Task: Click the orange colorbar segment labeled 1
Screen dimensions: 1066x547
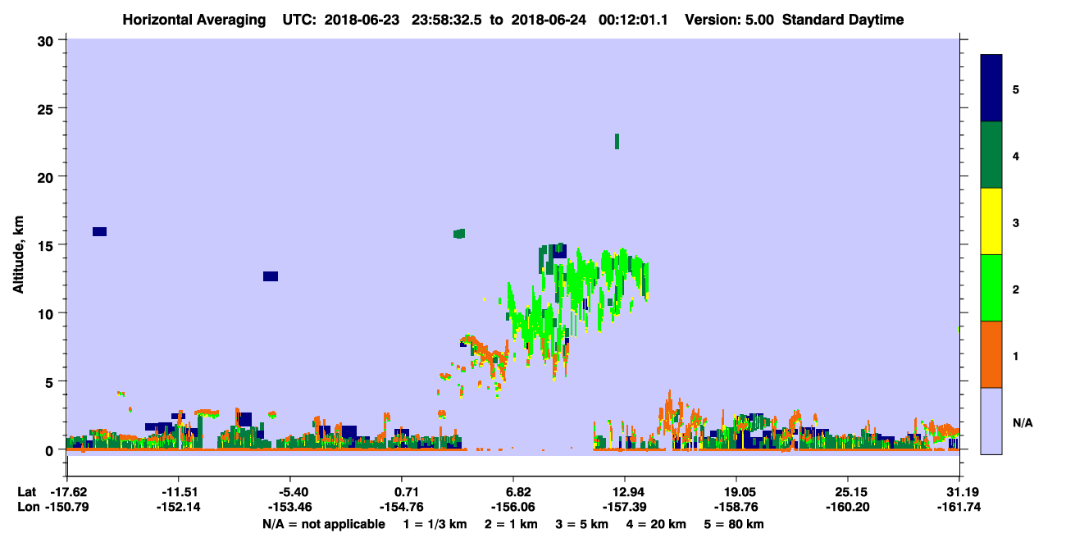Action: (x=991, y=354)
